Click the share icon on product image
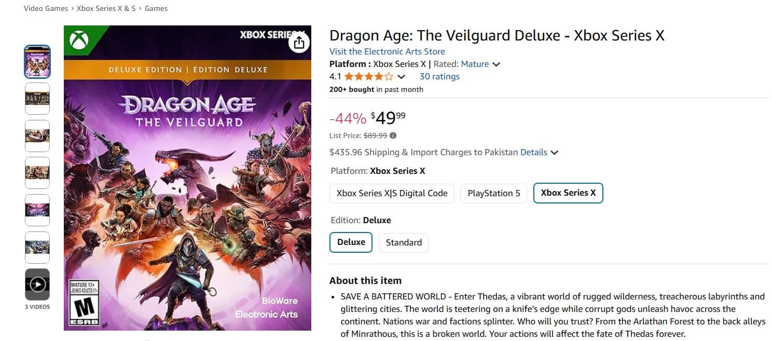Image resolution: width=772 pixels, height=341 pixels. pyautogui.click(x=299, y=43)
